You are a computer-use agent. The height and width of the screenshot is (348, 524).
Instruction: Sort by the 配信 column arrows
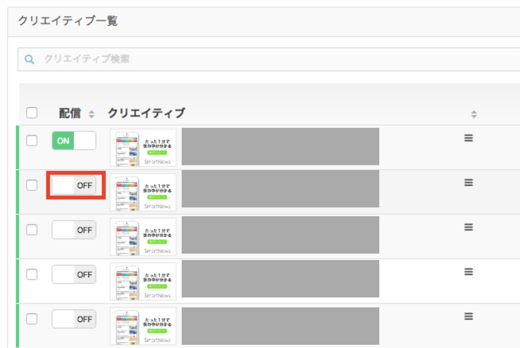pyautogui.click(x=91, y=114)
